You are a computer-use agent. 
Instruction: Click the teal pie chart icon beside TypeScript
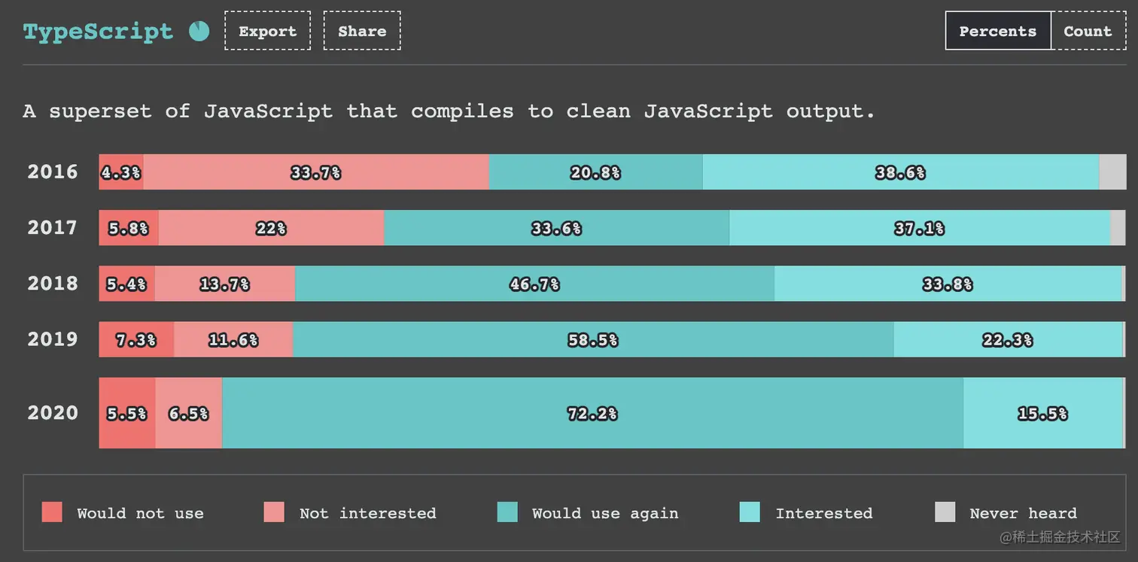[x=198, y=31]
